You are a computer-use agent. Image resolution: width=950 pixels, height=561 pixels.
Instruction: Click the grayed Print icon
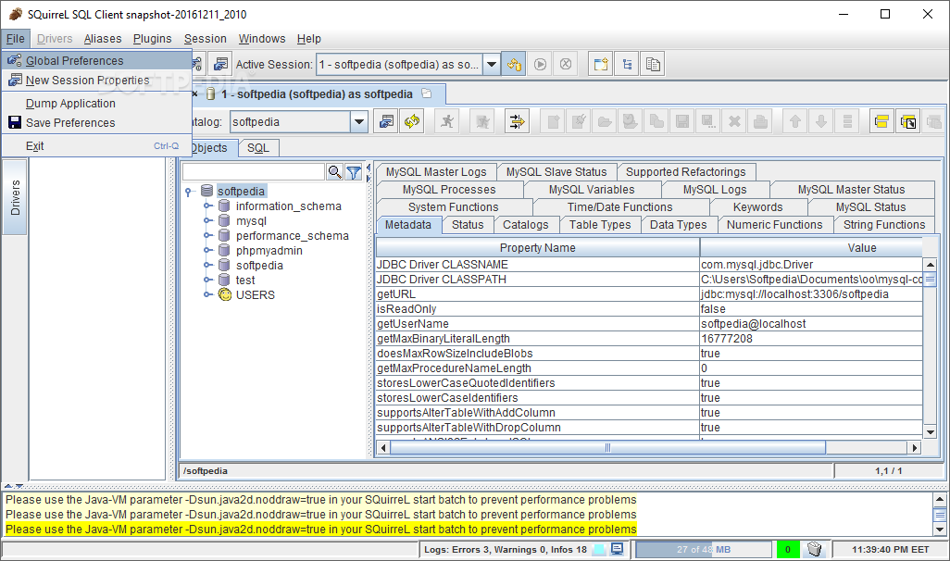760,122
